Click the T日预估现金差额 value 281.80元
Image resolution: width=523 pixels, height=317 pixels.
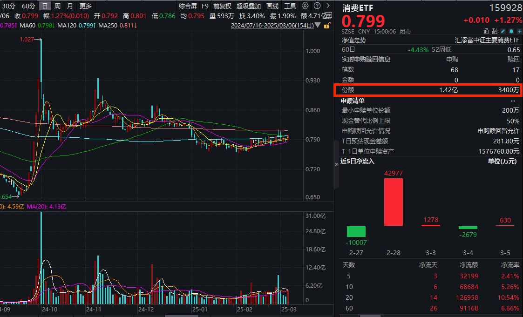[x=506, y=142]
